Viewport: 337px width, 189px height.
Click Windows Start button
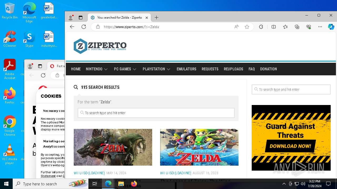click(6, 184)
